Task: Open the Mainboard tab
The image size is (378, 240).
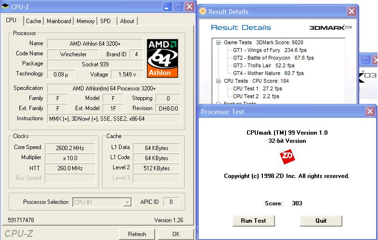Action: coord(59,21)
